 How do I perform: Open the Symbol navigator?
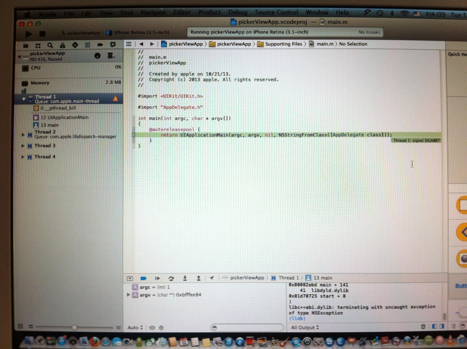pyautogui.click(x=38, y=45)
